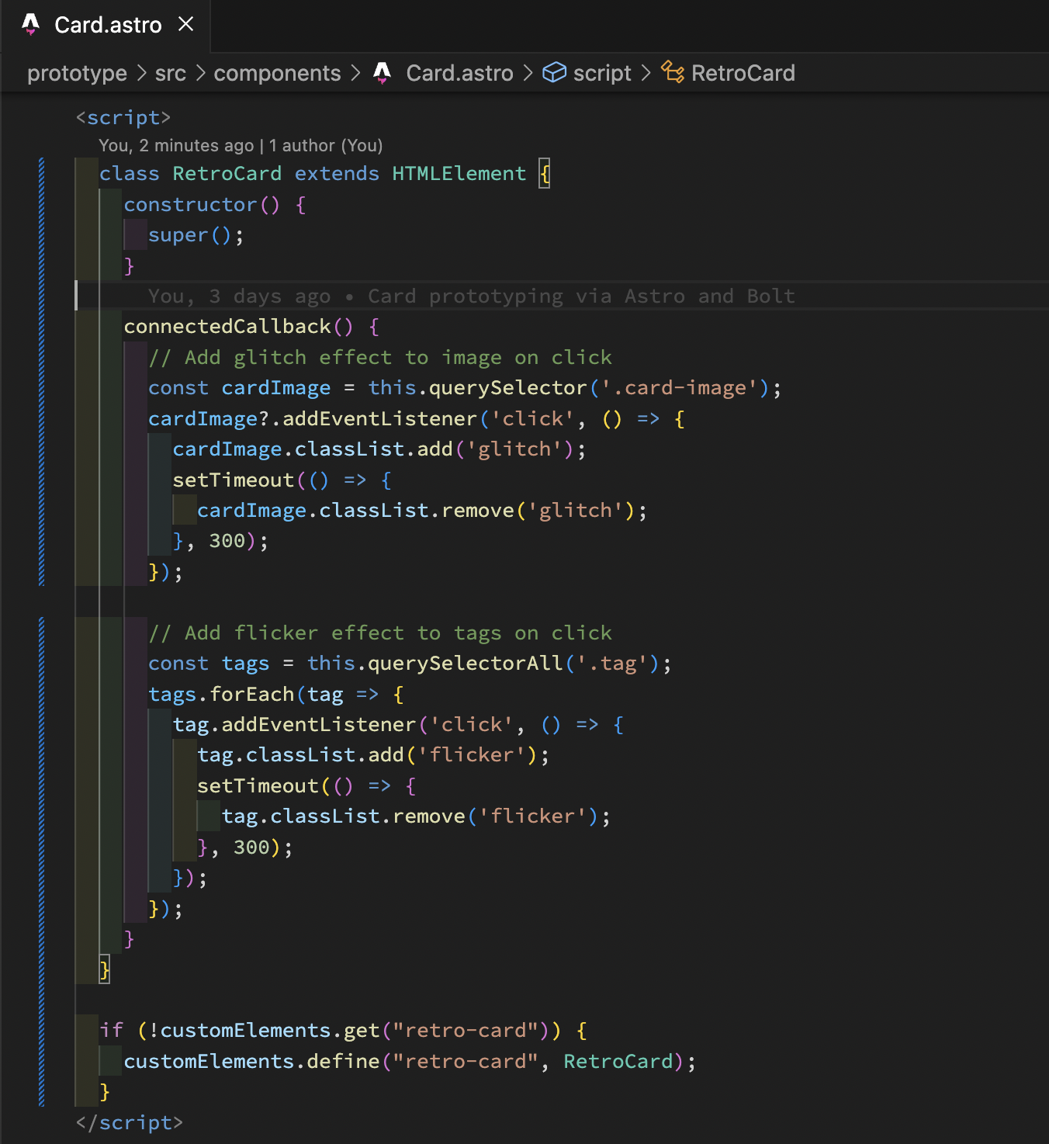Click the chevron after prototype in the breadcrumb
The width and height of the screenshot is (1049, 1144).
(141, 73)
